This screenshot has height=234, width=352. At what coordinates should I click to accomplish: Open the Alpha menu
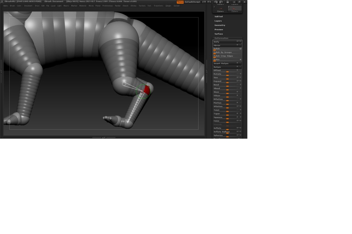pos(6,6)
